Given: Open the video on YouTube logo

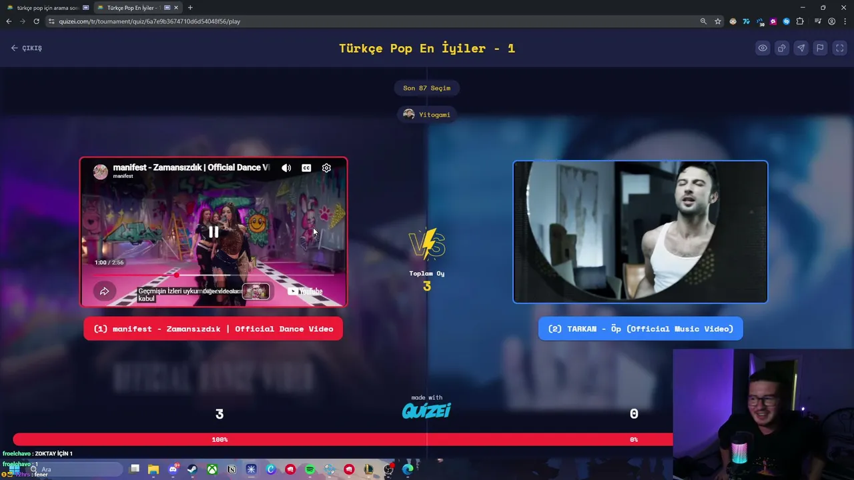Looking at the screenshot, I should 306,291.
